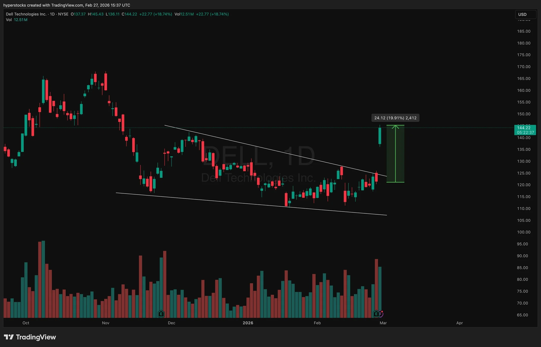The image size is (541, 347).
Task: Click the 24.12 (19.91%) measurement label
Action: 395,118
